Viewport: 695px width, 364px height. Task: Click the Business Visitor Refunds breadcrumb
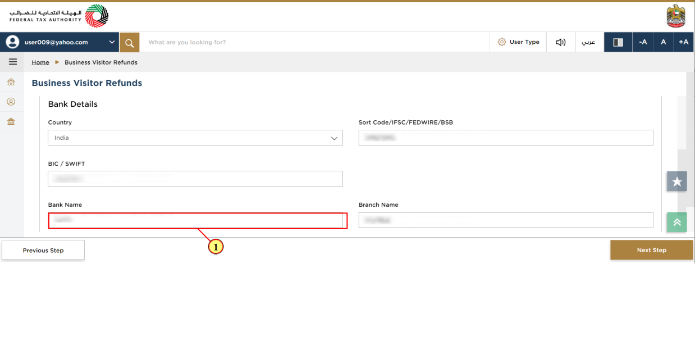pos(101,62)
